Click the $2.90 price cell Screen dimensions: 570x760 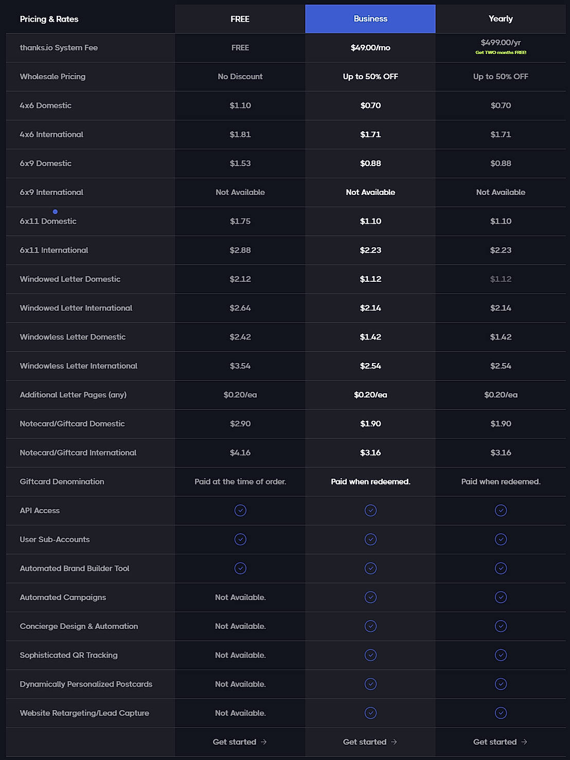[240, 424]
